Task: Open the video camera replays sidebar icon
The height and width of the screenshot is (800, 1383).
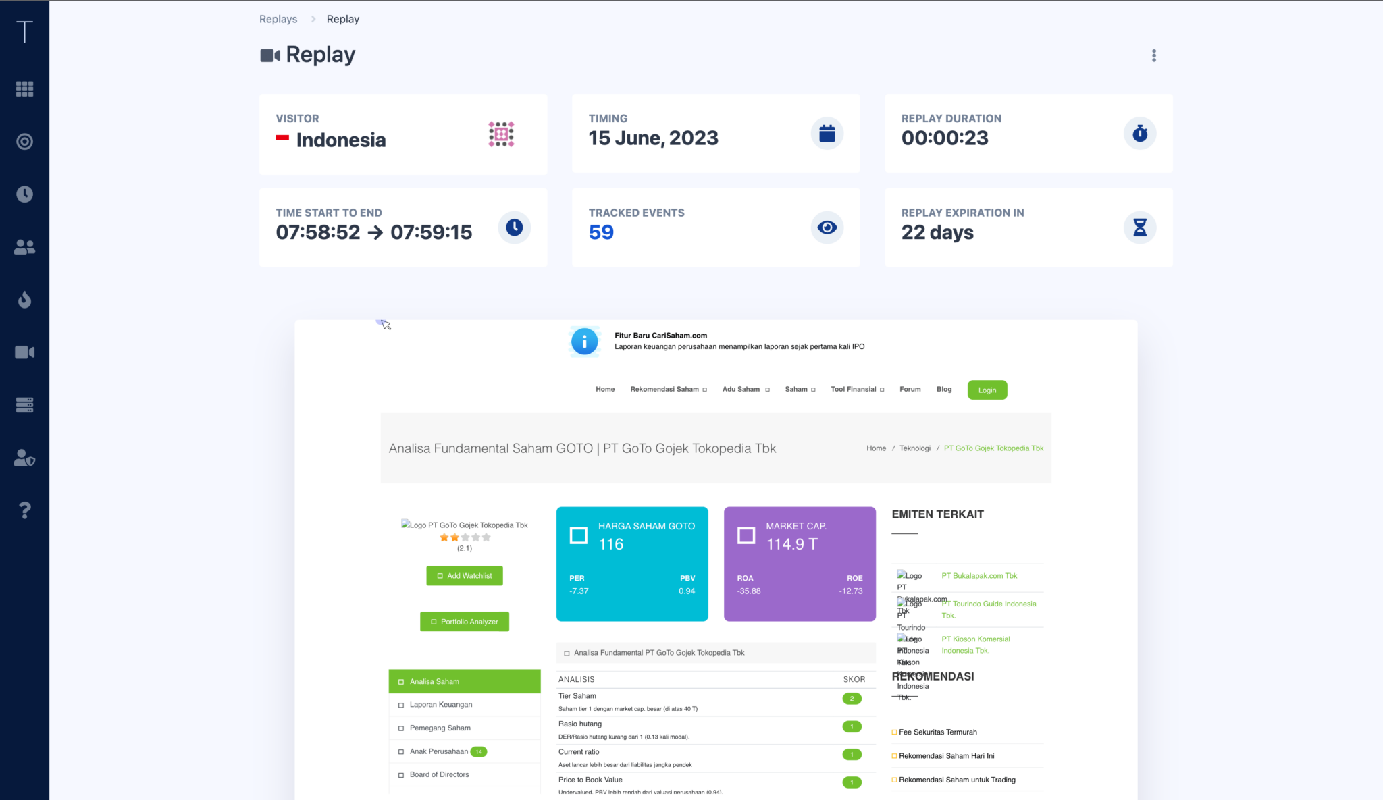Action: coord(24,352)
